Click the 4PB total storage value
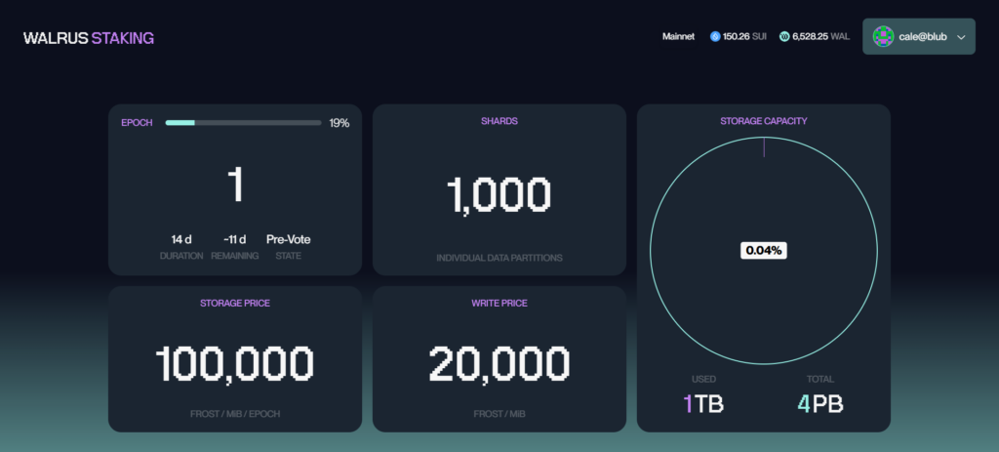The image size is (999, 452). coord(820,404)
